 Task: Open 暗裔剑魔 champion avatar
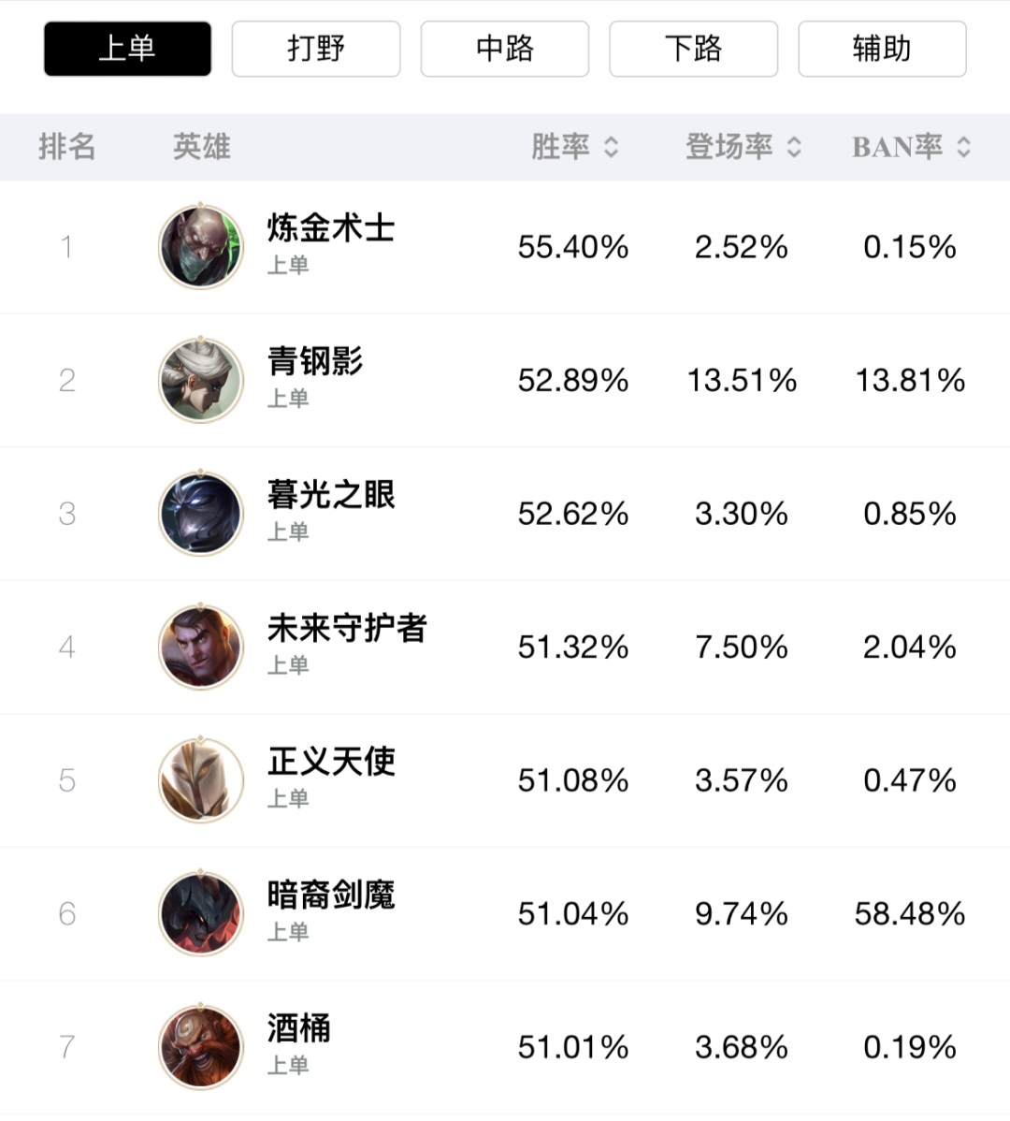[x=201, y=913]
